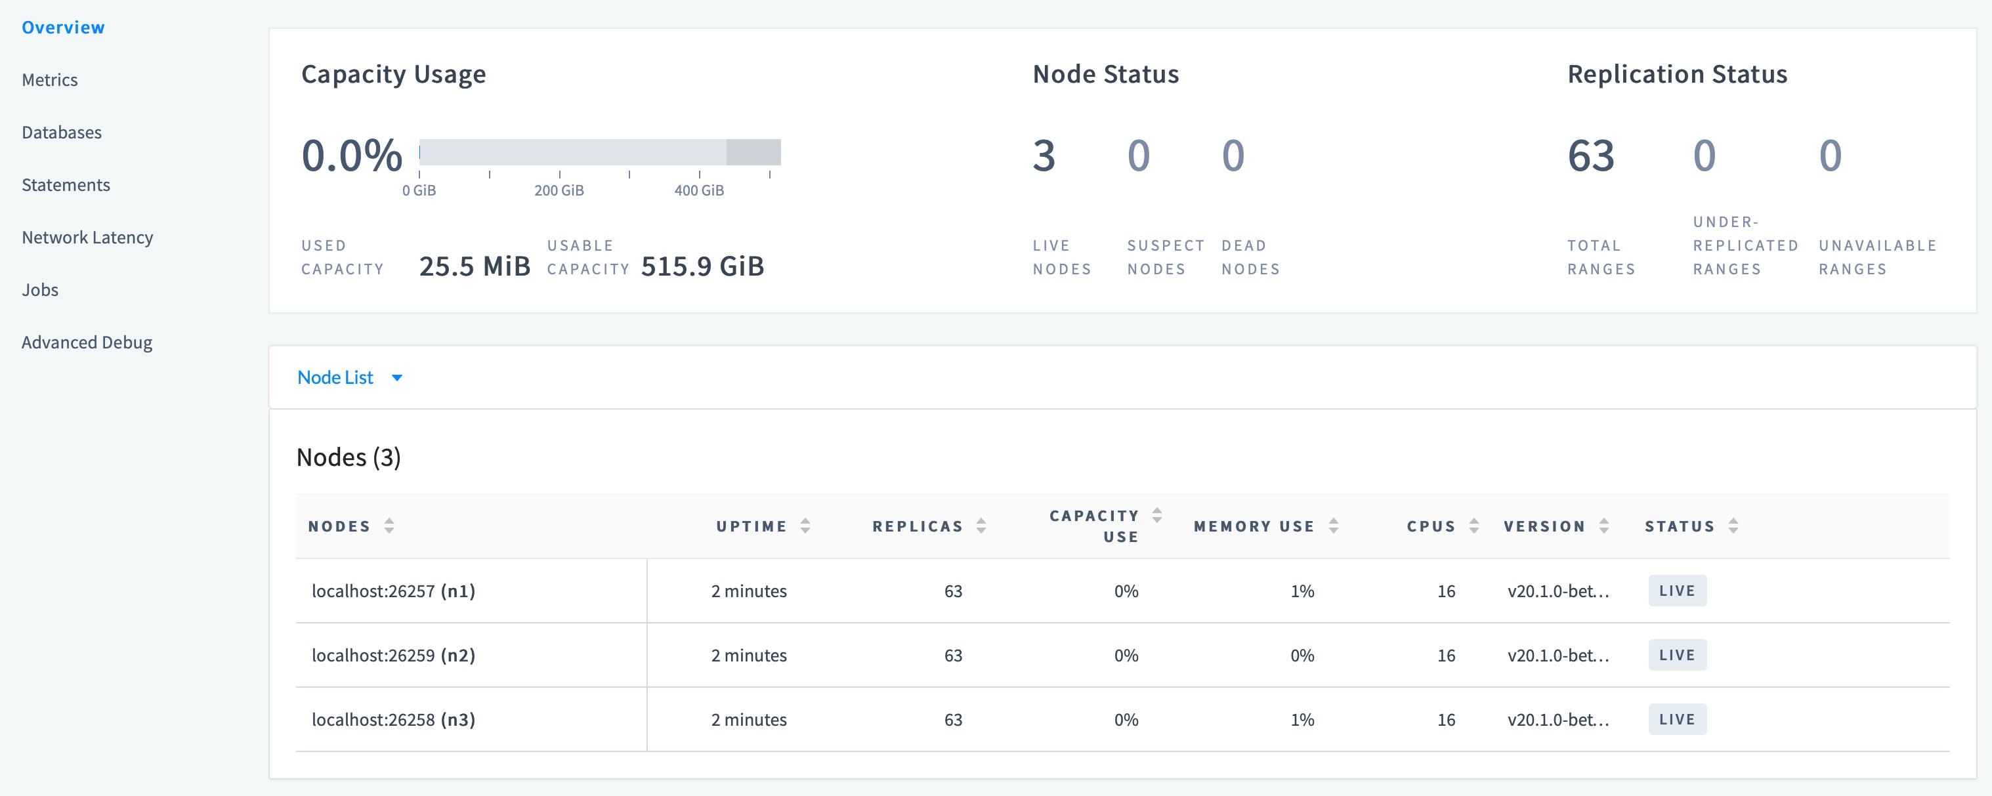1992x796 pixels.
Task: Open the Jobs page
Action: click(x=40, y=290)
